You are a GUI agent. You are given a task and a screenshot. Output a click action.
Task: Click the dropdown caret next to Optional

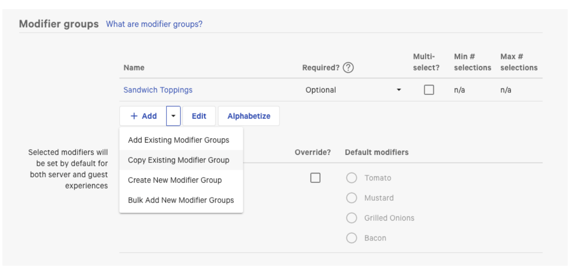click(x=399, y=90)
